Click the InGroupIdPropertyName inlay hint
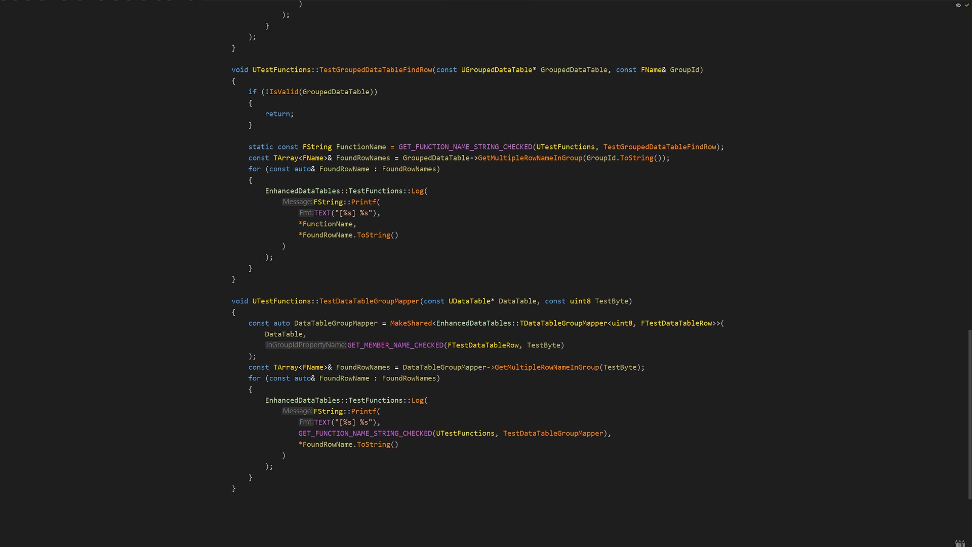 pyautogui.click(x=306, y=345)
